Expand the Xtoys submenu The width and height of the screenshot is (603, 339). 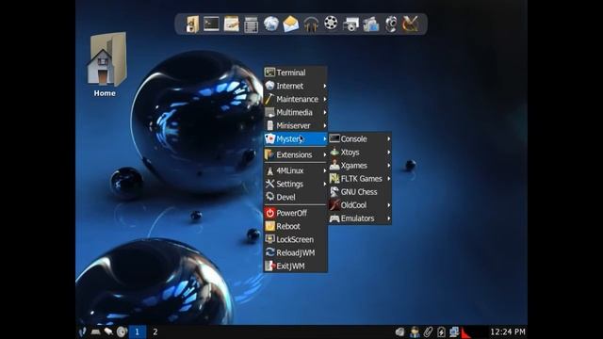point(360,153)
